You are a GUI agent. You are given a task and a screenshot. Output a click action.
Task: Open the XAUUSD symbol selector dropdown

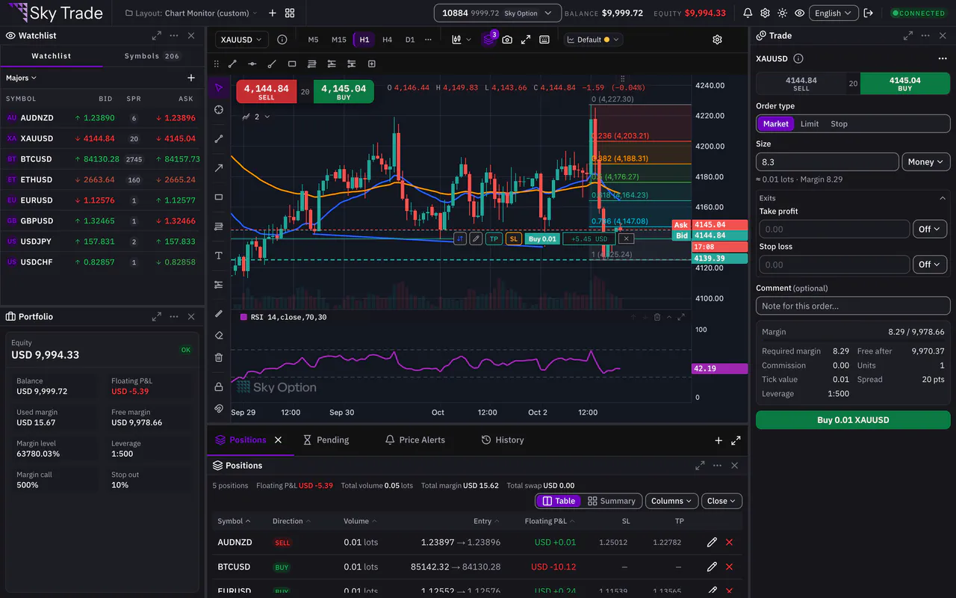pos(243,40)
